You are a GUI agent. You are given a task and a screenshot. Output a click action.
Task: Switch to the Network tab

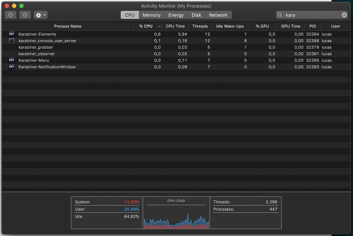point(218,15)
